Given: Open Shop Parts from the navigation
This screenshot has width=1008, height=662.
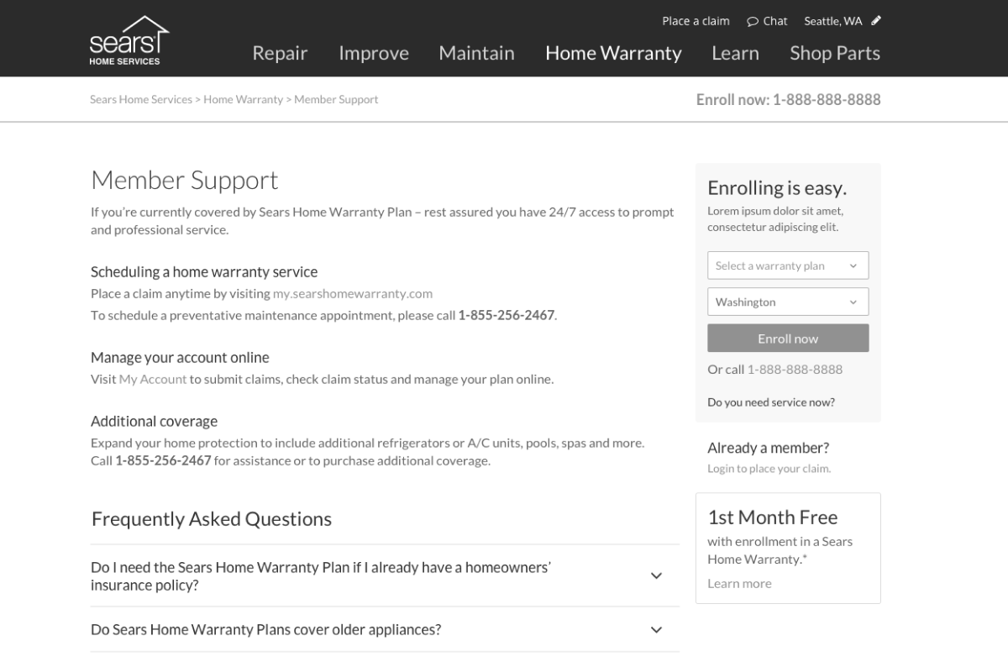Looking at the screenshot, I should click(834, 53).
